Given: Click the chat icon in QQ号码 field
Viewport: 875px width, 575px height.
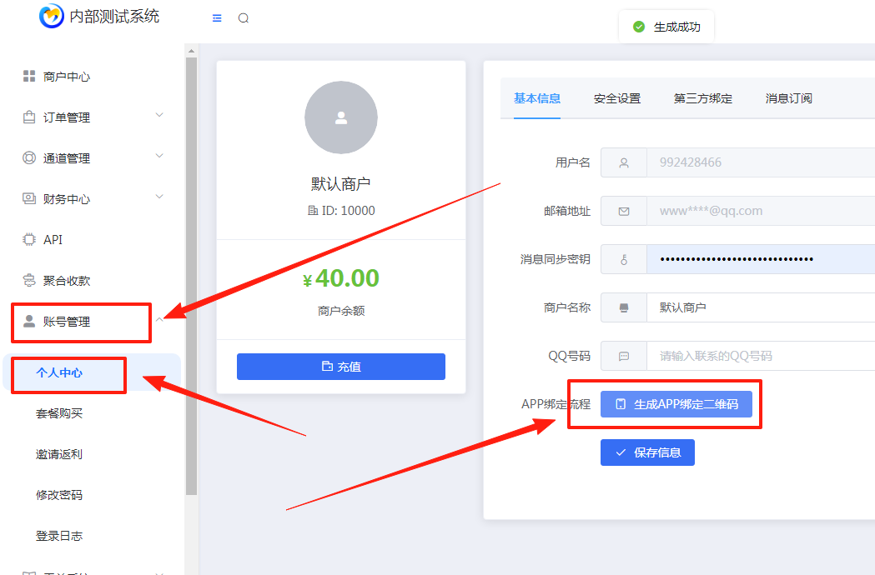Looking at the screenshot, I should (x=624, y=356).
